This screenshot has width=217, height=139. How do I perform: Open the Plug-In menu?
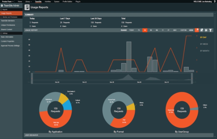[78, 2]
